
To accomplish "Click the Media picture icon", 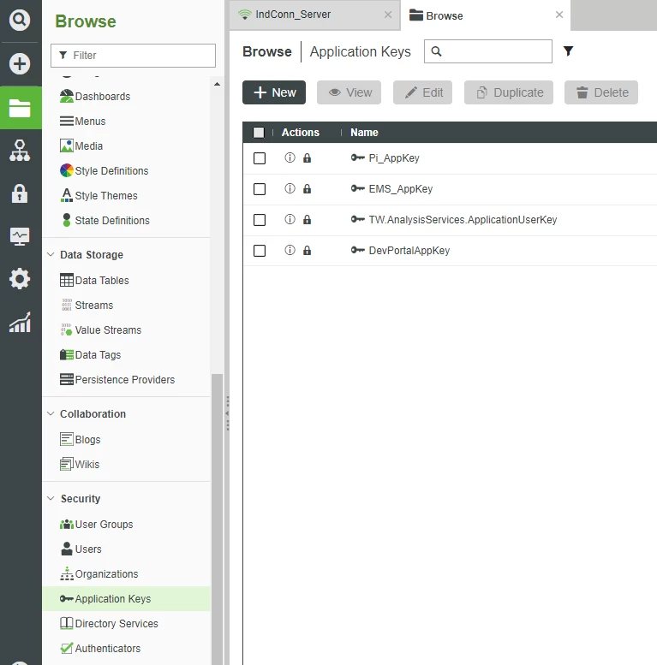I will click(67, 145).
